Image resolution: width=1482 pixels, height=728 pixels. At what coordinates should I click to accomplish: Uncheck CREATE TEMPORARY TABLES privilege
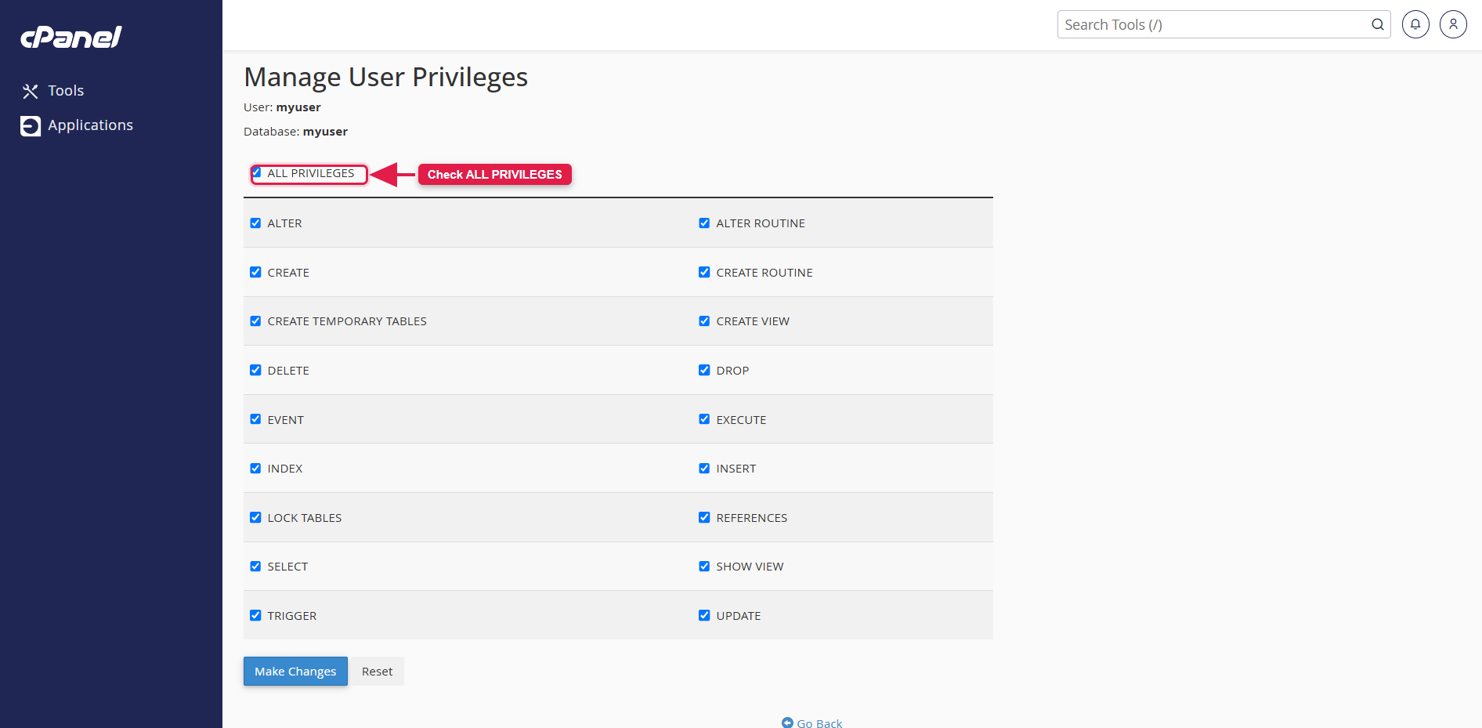tap(255, 321)
